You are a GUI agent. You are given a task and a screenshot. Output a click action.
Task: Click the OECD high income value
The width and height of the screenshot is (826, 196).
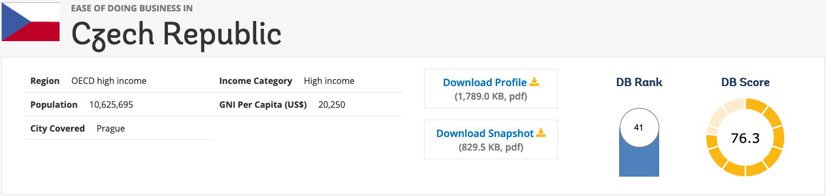[x=109, y=81]
